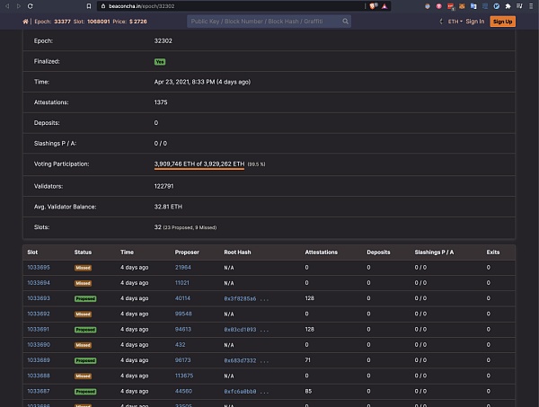Click the search magnifier icon
This screenshot has width=539, height=407.
point(344,22)
